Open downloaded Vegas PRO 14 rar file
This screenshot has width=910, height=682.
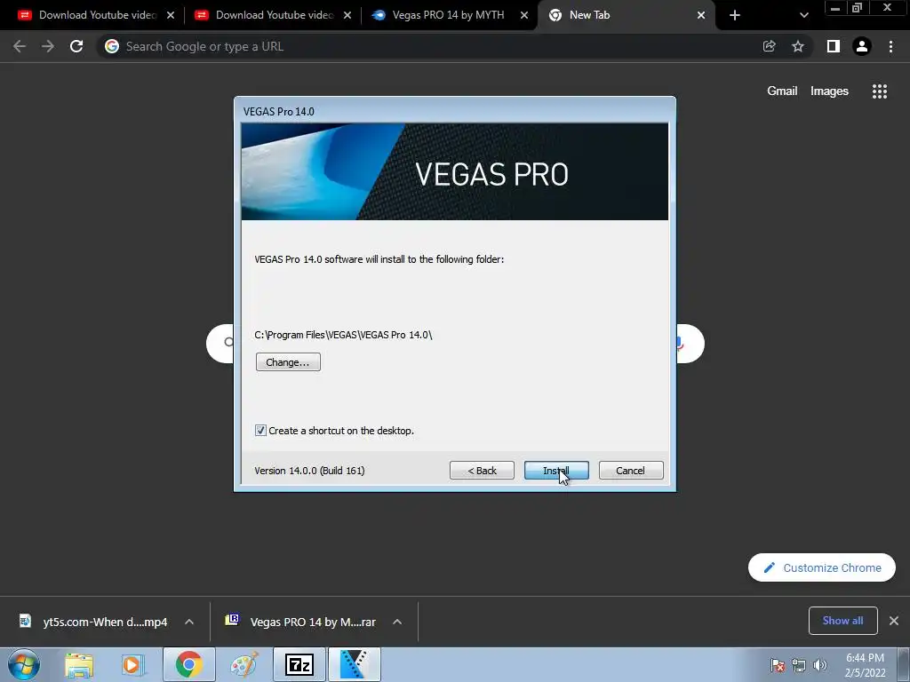[x=300, y=622]
